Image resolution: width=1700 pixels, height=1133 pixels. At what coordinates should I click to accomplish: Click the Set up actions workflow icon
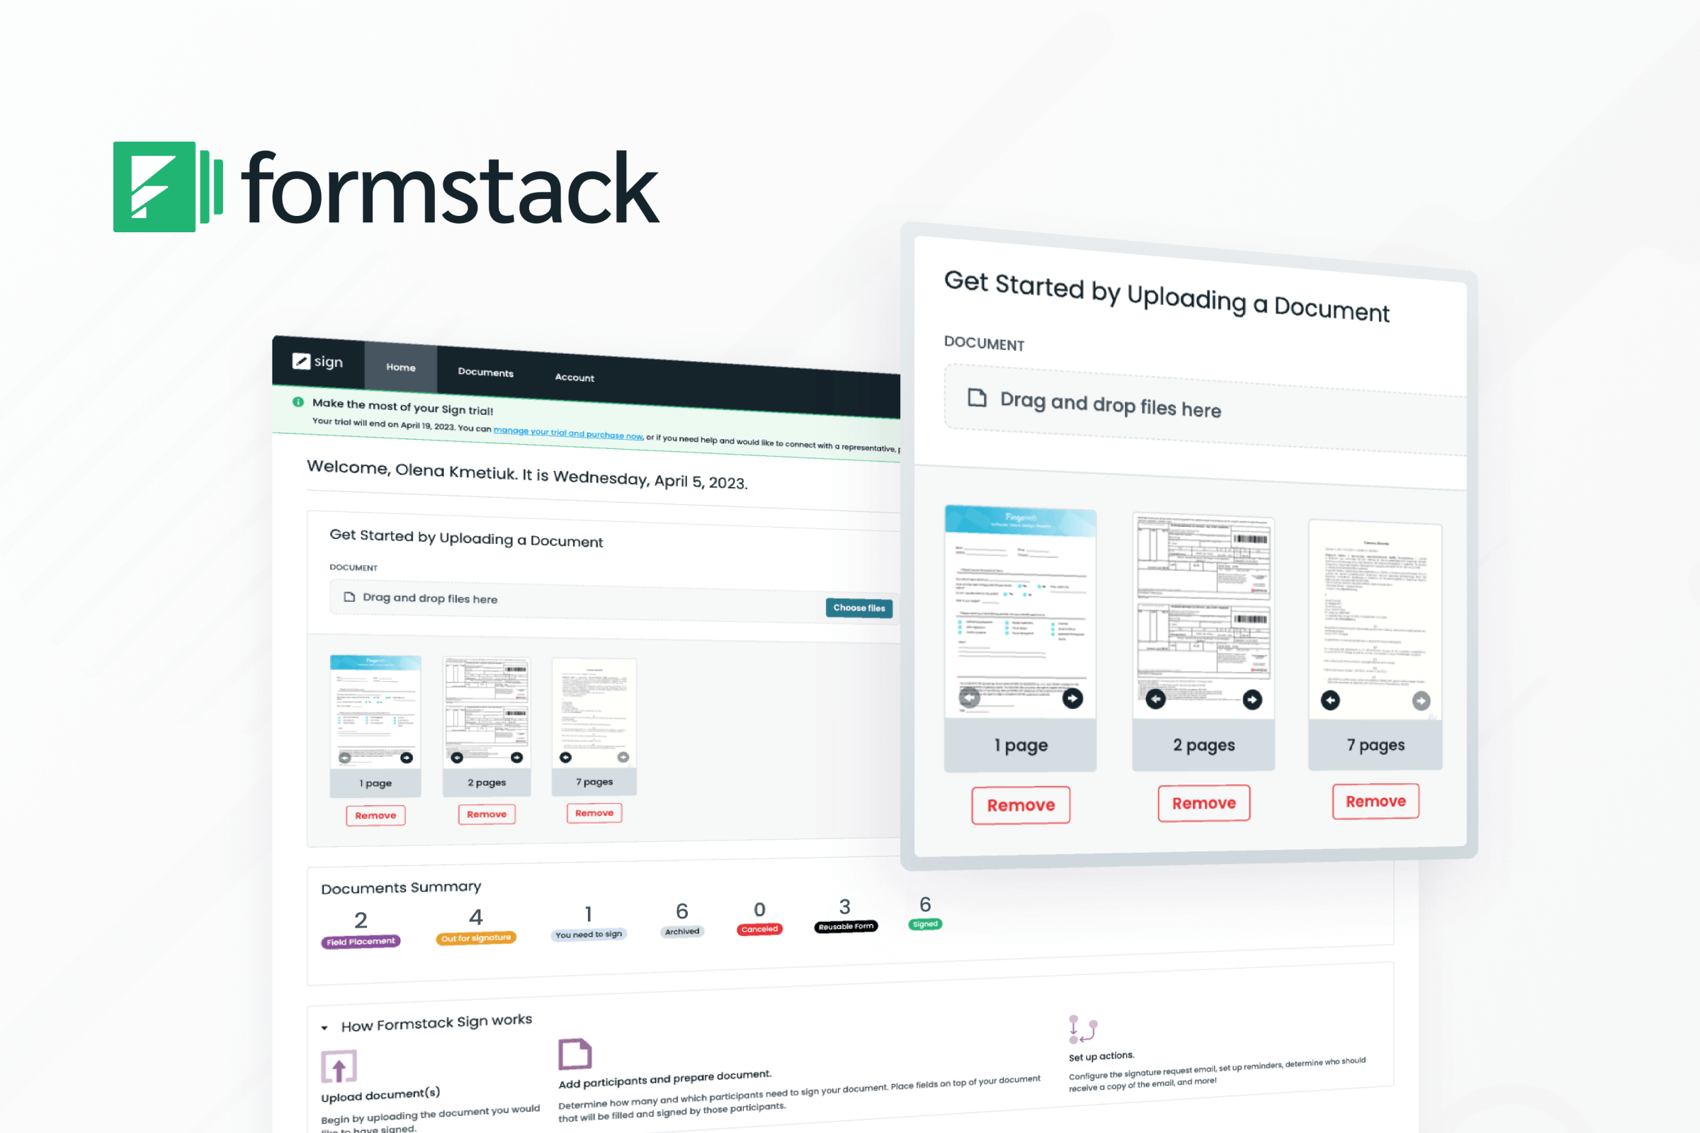[1084, 1029]
